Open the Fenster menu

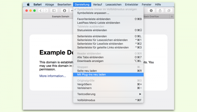[x=147, y=4]
